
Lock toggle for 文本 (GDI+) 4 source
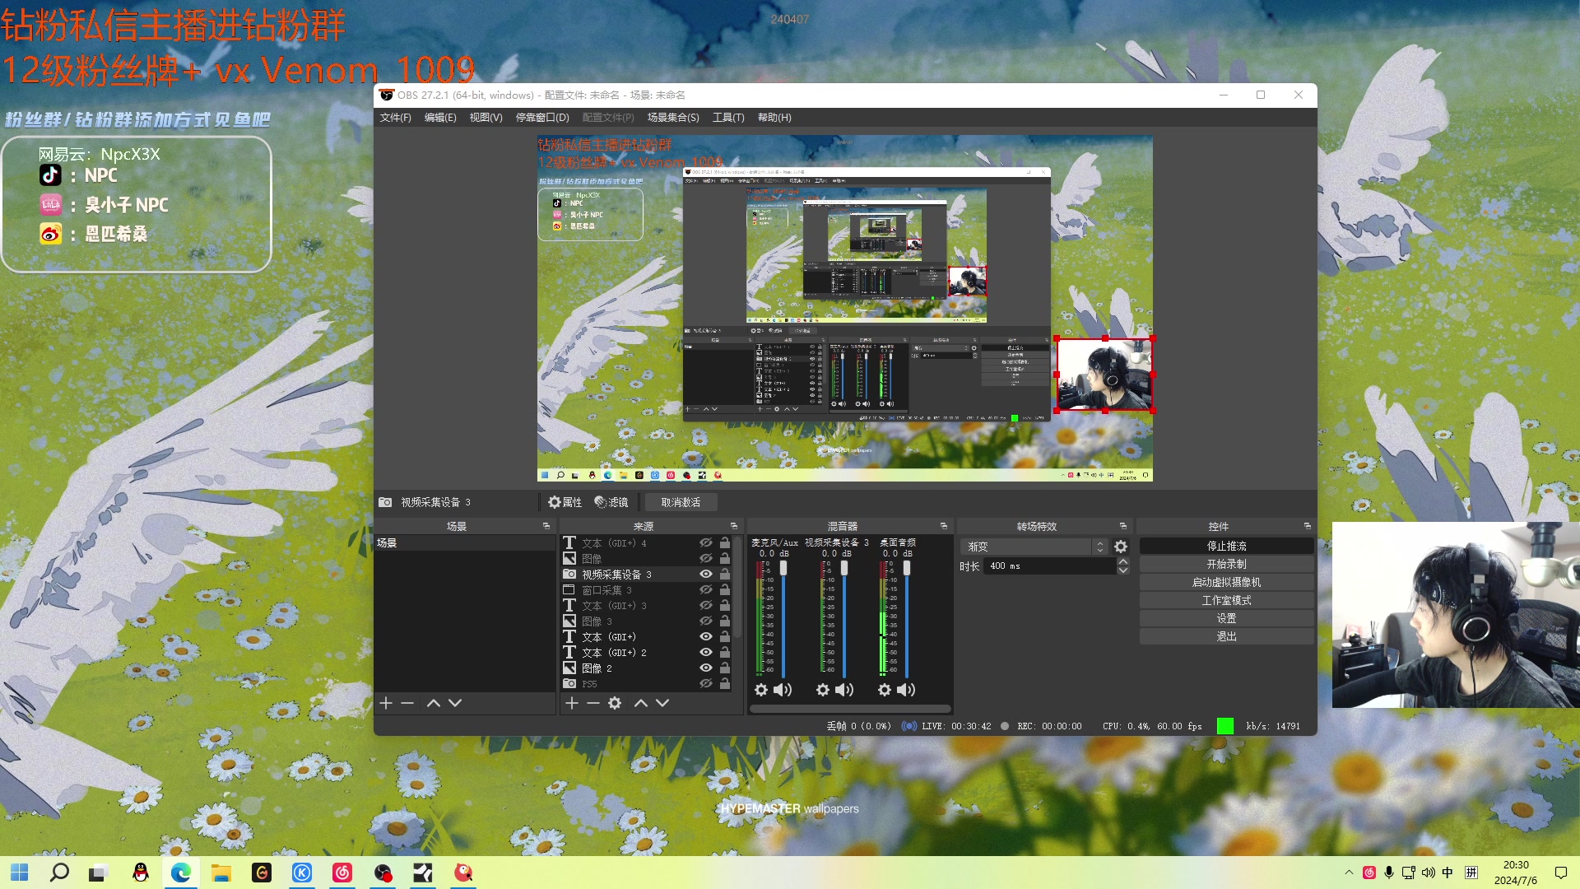725,543
